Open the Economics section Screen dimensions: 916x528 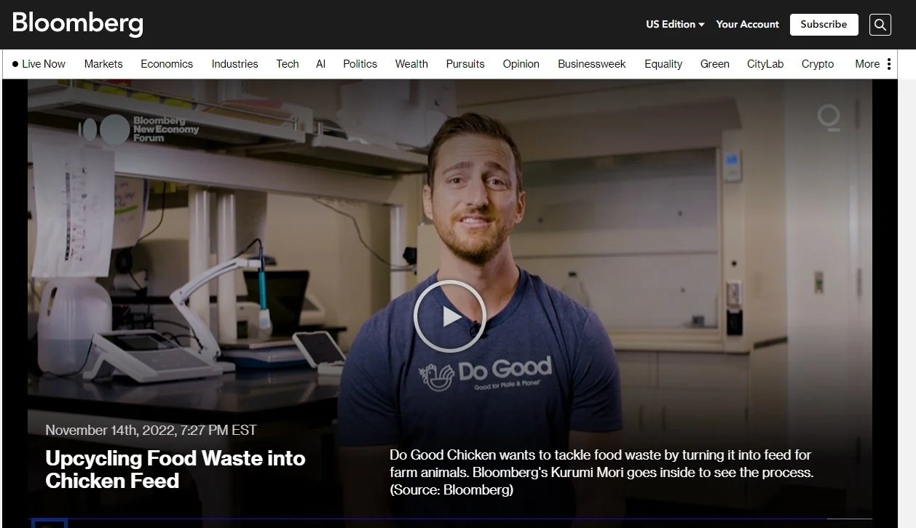click(167, 64)
